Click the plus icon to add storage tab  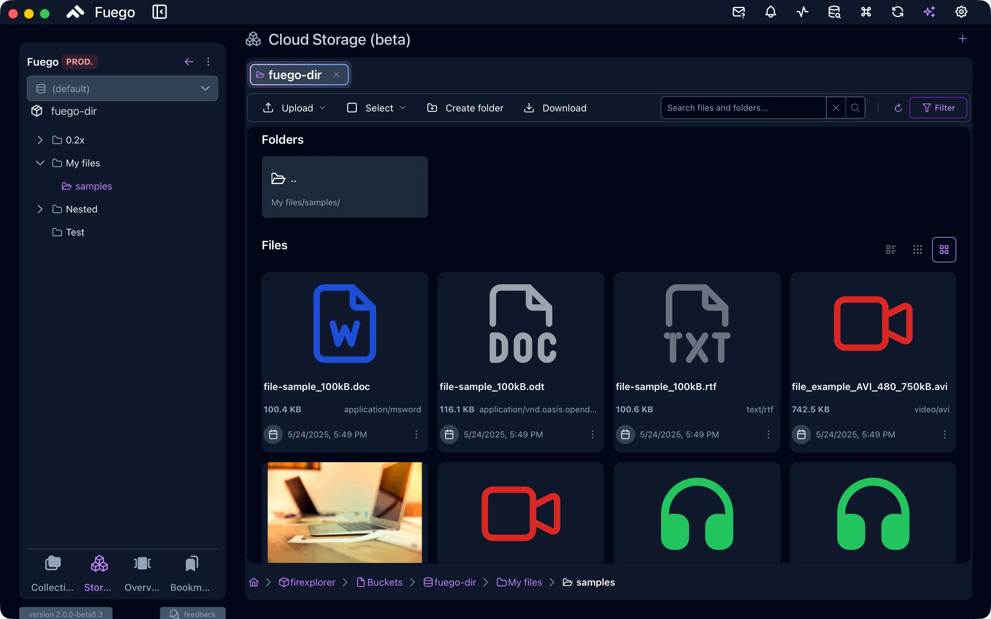(962, 39)
